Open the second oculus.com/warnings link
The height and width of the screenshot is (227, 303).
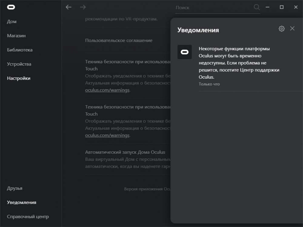(x=107, y=135)
